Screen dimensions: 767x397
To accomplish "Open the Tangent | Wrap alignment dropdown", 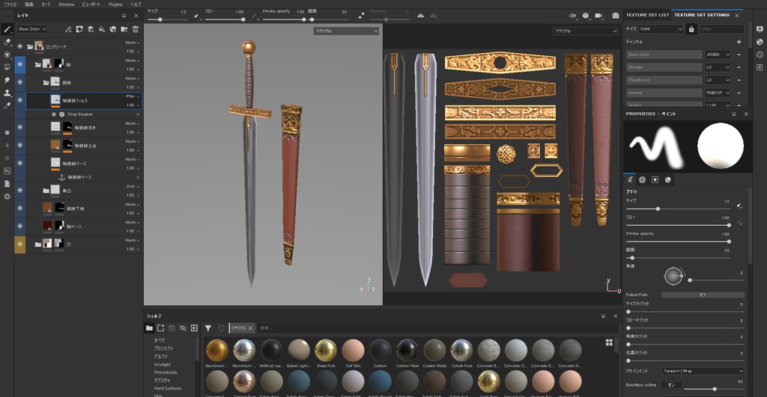I will click(703, 371).
